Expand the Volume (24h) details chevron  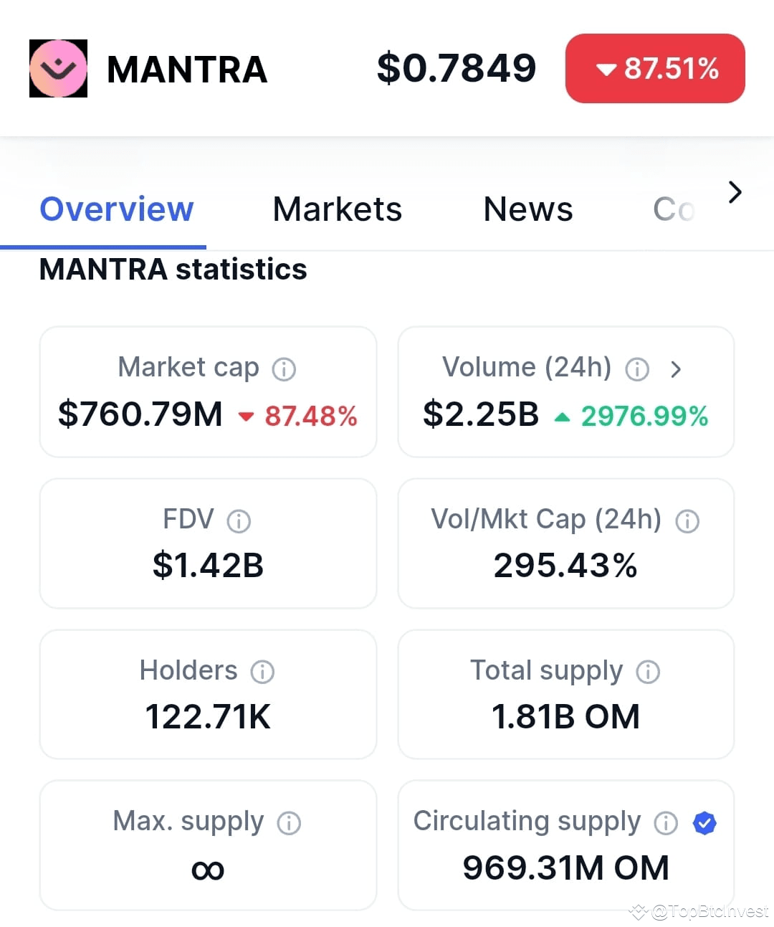click(x=676, y=369)
